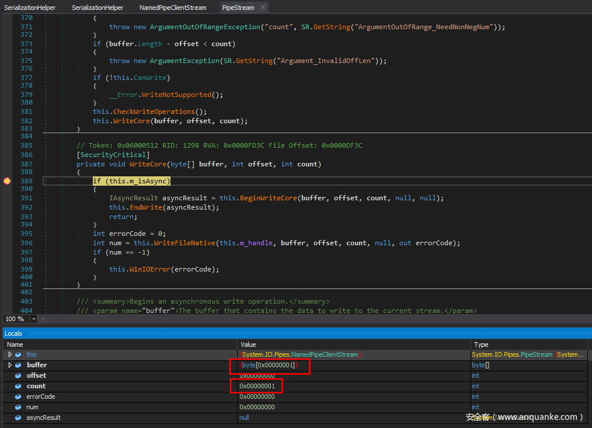
Task: Click the Type column header in Locals
Action: coord(481,345)
